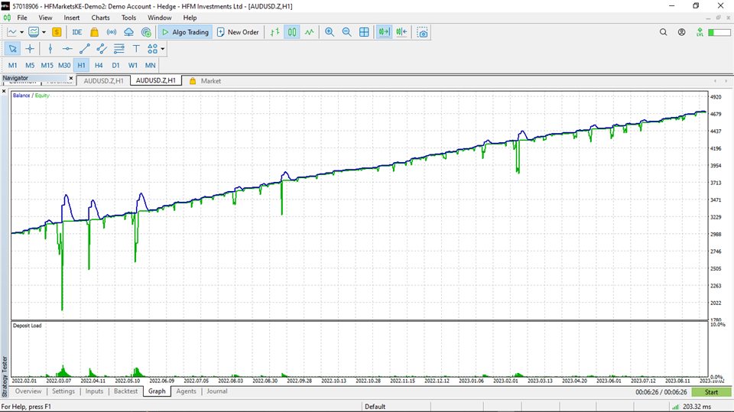Switch timeframe to M30

64,65
